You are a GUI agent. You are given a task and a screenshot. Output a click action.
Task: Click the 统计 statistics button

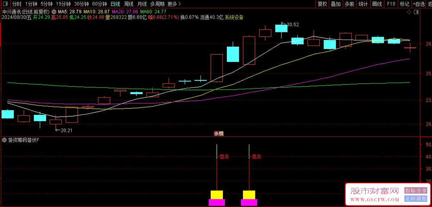click(x=363, y=4)
